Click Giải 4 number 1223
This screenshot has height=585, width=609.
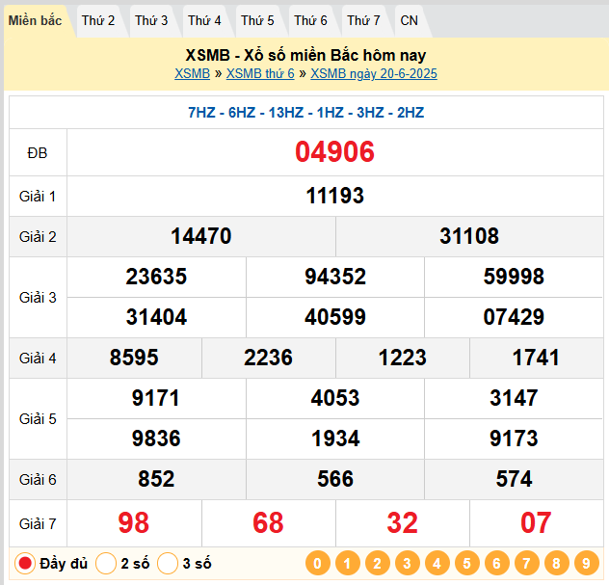(403, 358)
